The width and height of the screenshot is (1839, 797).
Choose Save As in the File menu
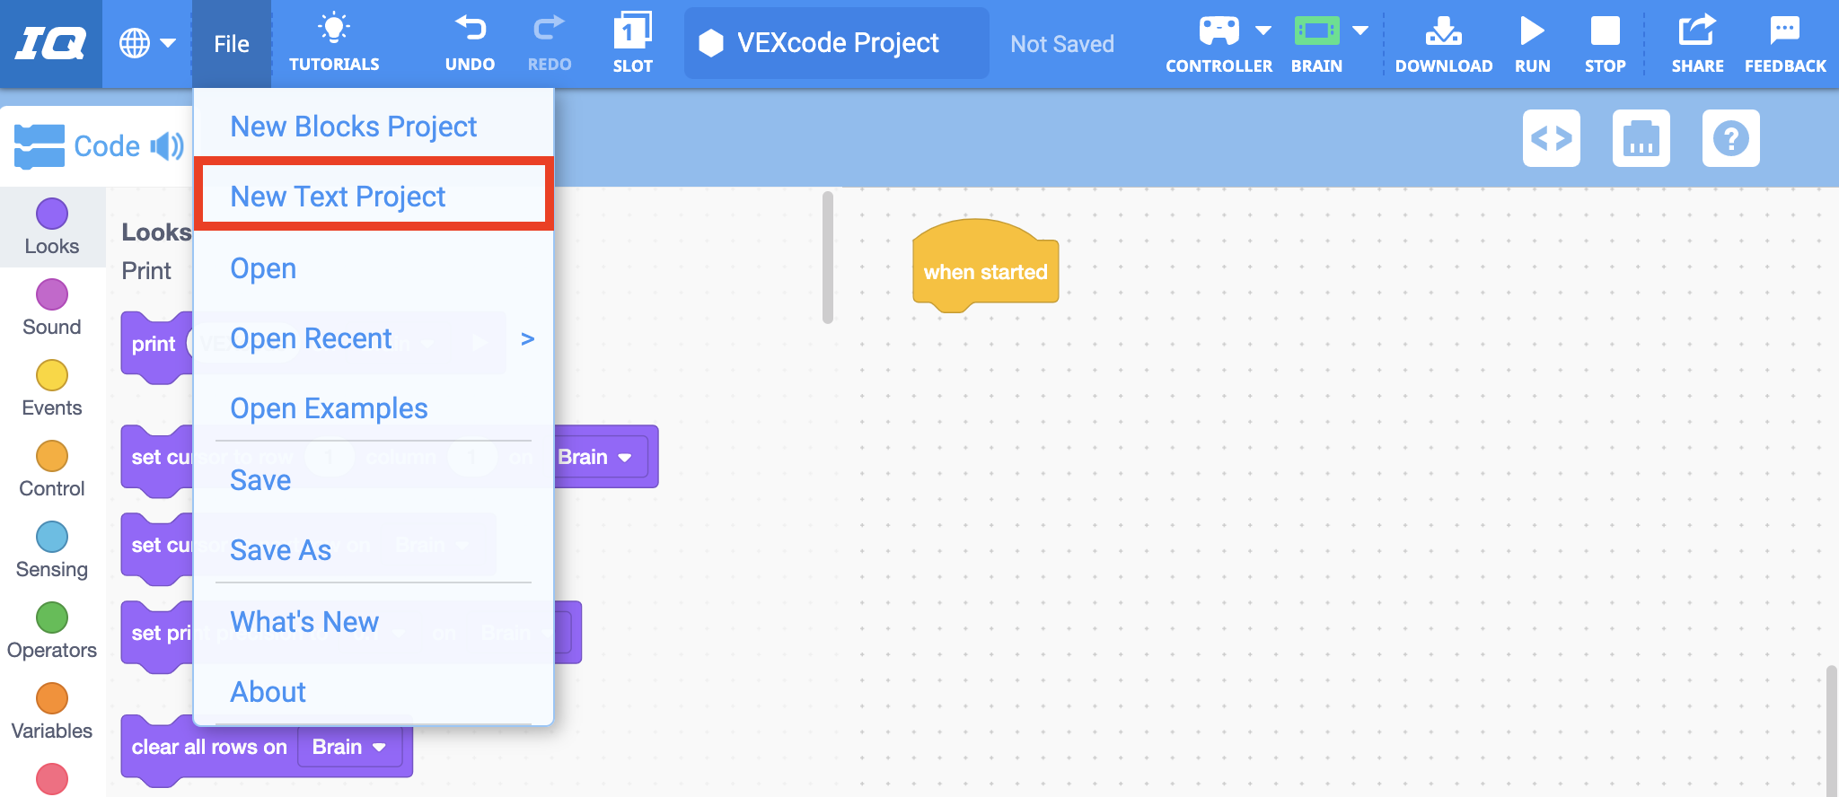pos(280,549)
